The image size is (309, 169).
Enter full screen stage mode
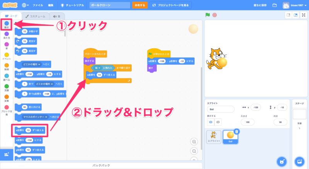point(304,15)
